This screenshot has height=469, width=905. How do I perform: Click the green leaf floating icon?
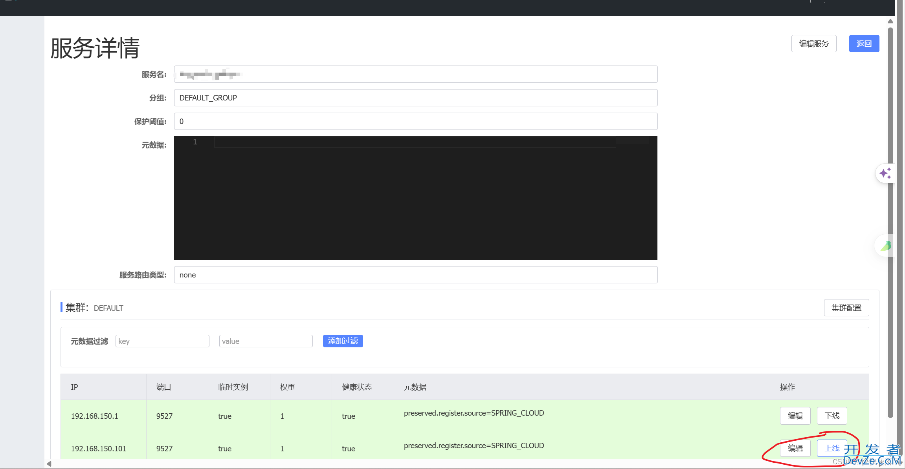pos(886,246)
